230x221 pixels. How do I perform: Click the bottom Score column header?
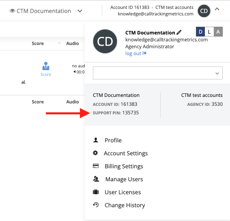click(x=38, y=102)
